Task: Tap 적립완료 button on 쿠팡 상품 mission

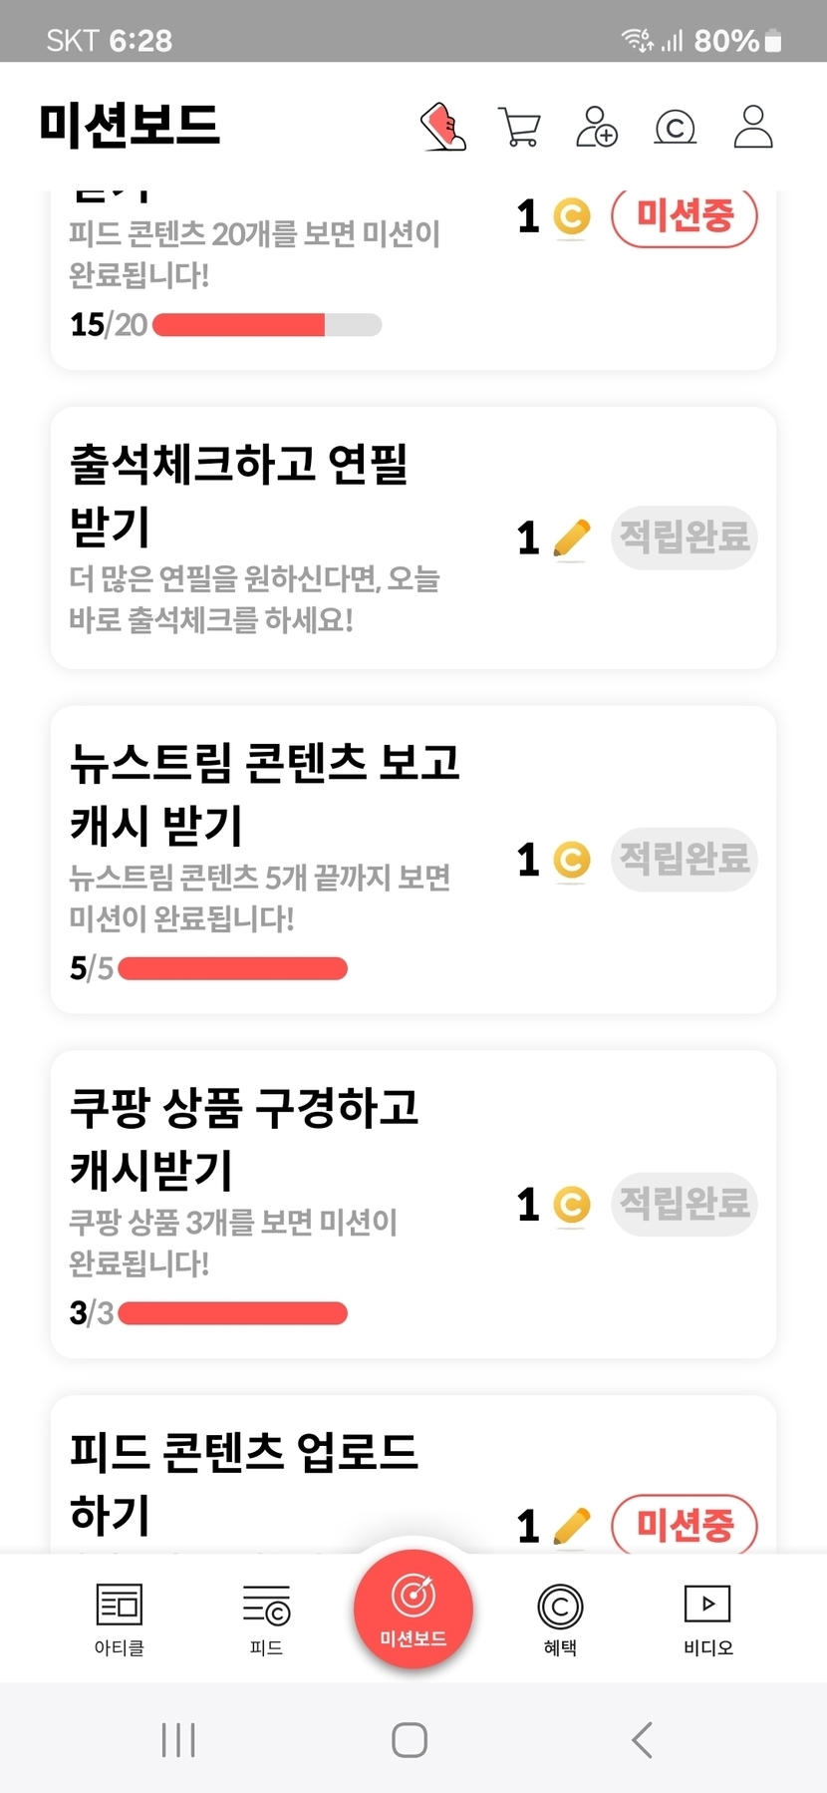Action: (x=685, y=1204)
